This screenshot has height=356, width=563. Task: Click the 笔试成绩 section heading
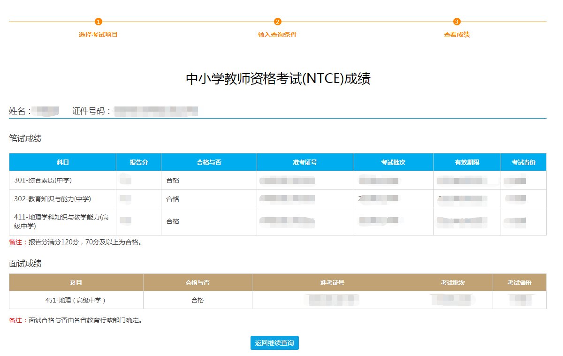point(25,138)
